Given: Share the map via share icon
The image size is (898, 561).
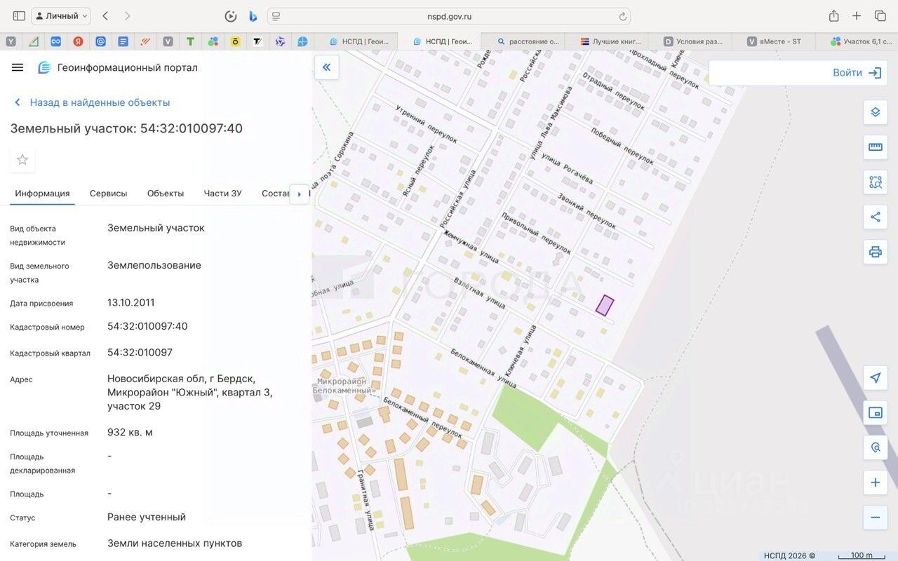Looking at the screenshot, I should click(875, 217).
